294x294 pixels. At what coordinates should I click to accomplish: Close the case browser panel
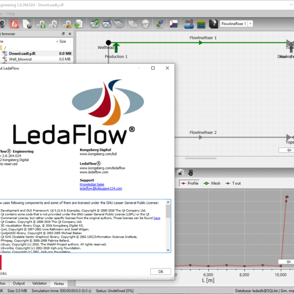(x=70, y=34)
